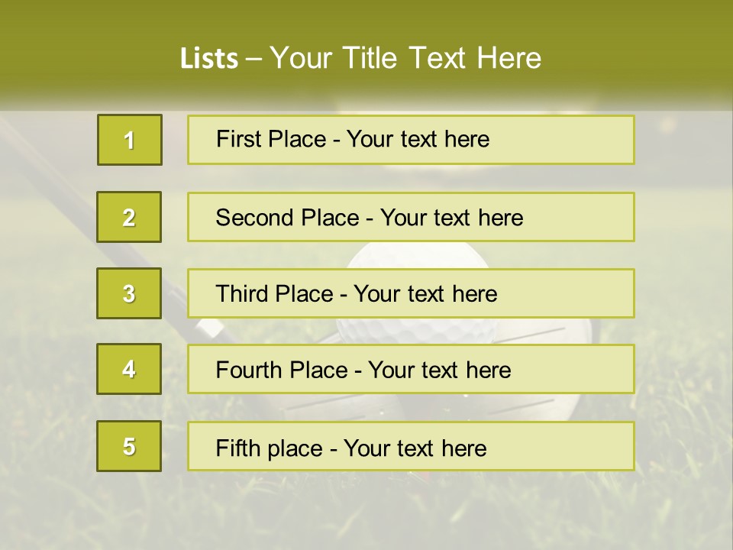Click the word Fifth in the list
733x550 pixels.
pyautogui.click(x=238, y=448)
